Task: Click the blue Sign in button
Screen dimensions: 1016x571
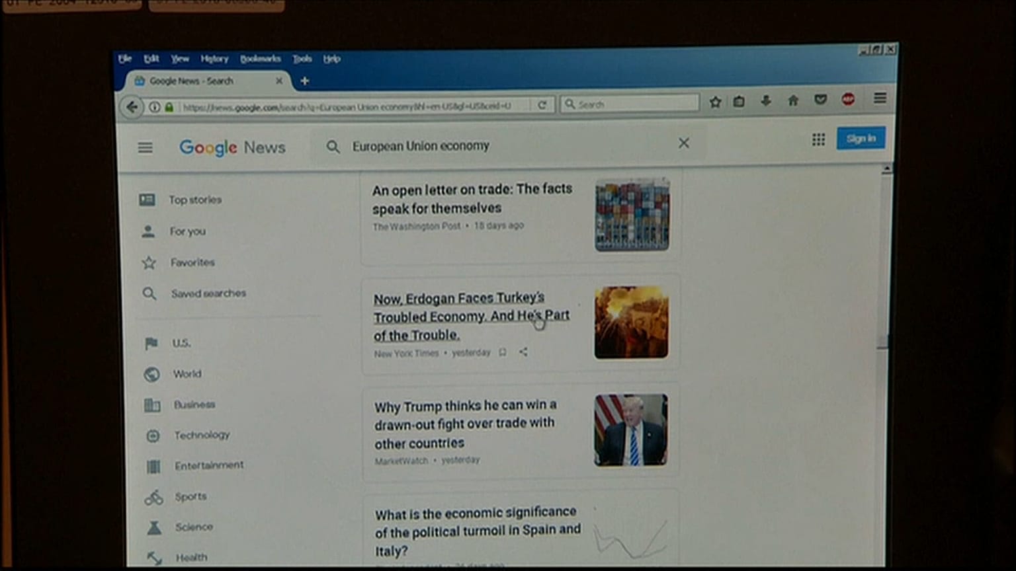Action: pyautogui.click(x=861, y=138)
